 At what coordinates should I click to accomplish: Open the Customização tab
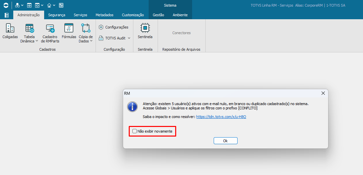(x=133, y=15)
